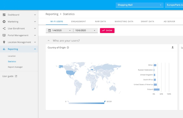Click the Reporting bar chart icon
Screen dimensions: 183x118
[x=4, y=49]
